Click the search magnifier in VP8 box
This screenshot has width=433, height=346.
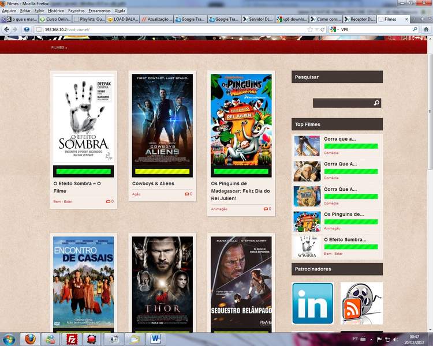pos(415,29)
